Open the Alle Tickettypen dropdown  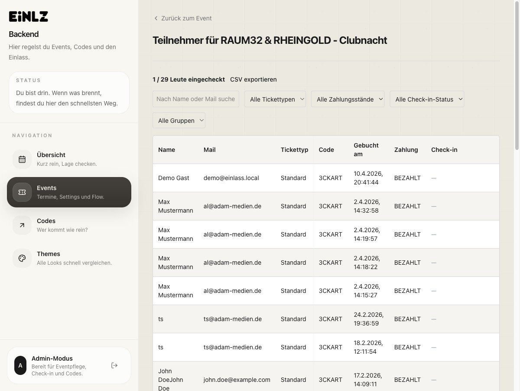(275, 99)
